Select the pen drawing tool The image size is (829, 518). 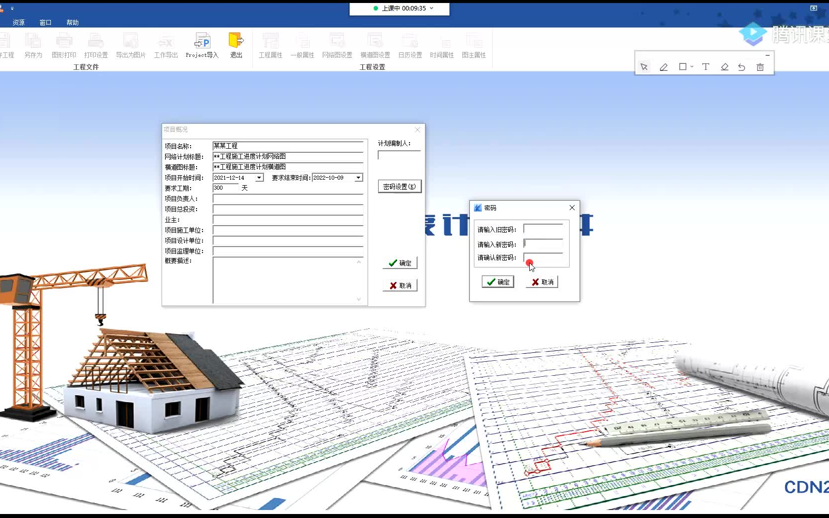(663, 67)
